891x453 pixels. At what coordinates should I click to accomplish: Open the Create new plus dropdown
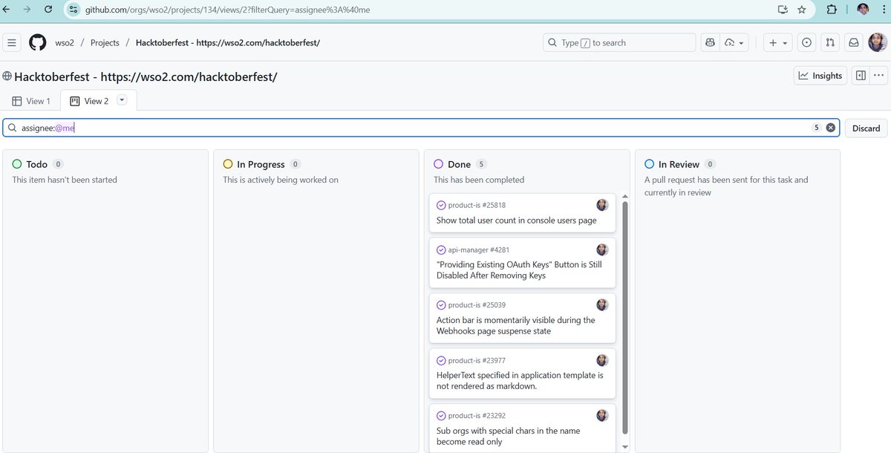click(777, 43)
